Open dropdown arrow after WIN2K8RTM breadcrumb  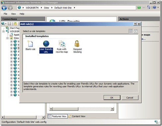pyautogui.click(x=41, y=8)
